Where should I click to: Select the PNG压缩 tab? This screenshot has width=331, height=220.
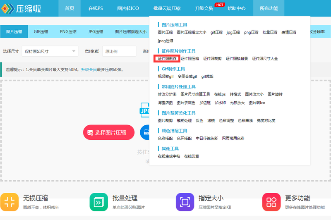(x=68, y=32)
